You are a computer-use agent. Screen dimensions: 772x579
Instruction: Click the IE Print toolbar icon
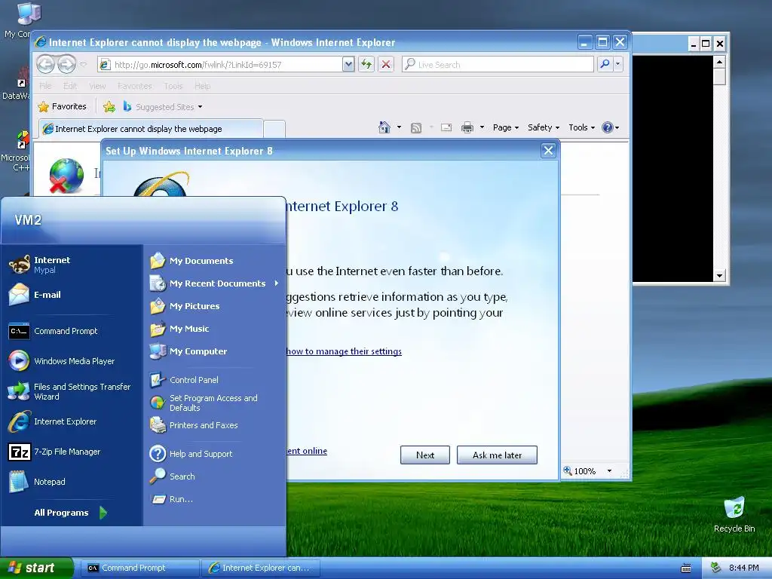coord(467,127)
